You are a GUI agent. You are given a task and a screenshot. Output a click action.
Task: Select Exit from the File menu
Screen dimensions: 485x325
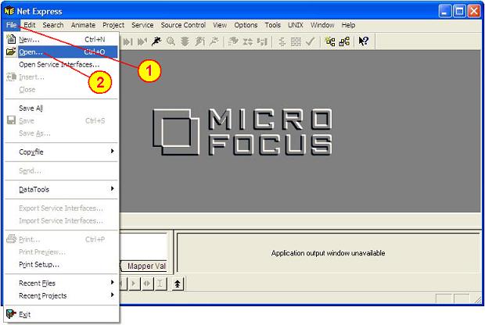coord(61,315)
